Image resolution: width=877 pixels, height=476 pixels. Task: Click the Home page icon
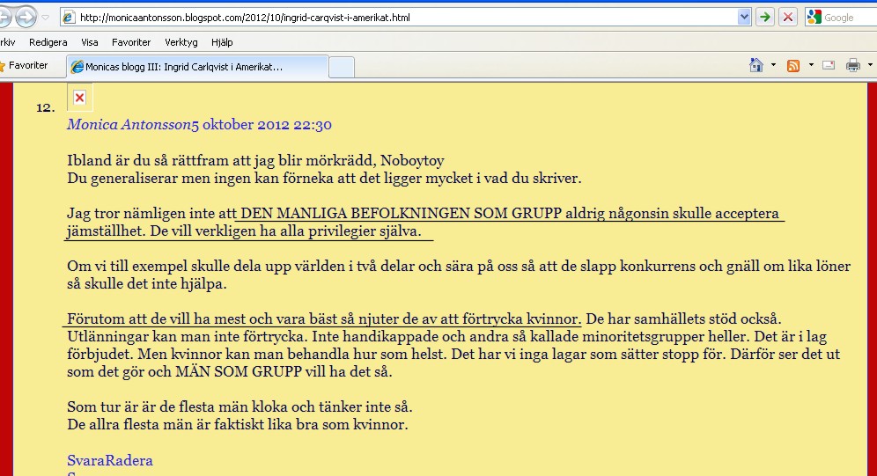pyautogui.click(x=756, y=65)
